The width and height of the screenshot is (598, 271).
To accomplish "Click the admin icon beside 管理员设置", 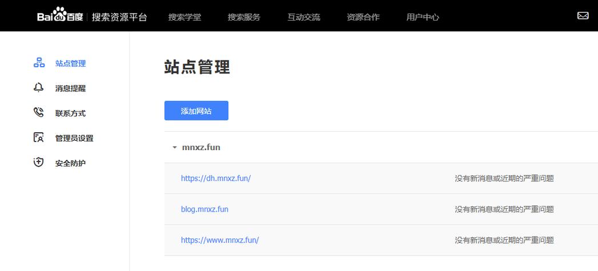I will click(38, 137).
